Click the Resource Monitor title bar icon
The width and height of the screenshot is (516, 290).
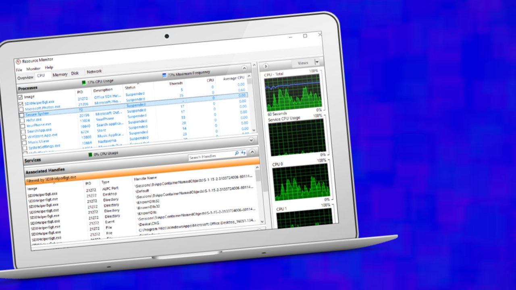pyautogui.click(x=18, y=62)
